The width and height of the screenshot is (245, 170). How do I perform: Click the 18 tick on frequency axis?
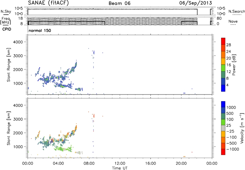(21, 18)
